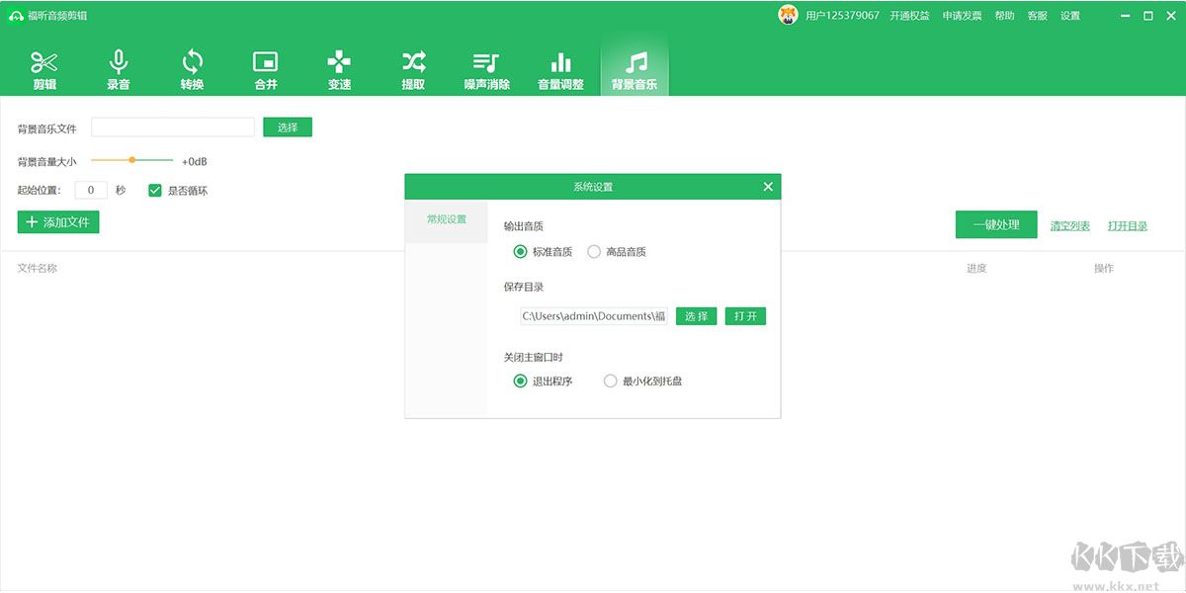Toggle the 是否循环 loop checkbox
Image resolution: width=1186 pixels, height=593 pixels.
(155, 191)
